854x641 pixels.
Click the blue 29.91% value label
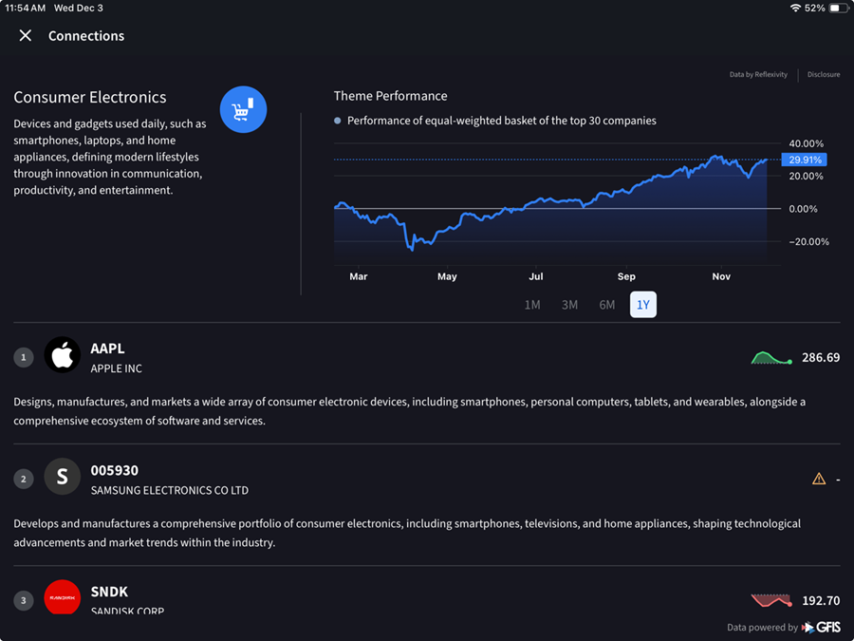pyautogui.click(x=803, y=160)
